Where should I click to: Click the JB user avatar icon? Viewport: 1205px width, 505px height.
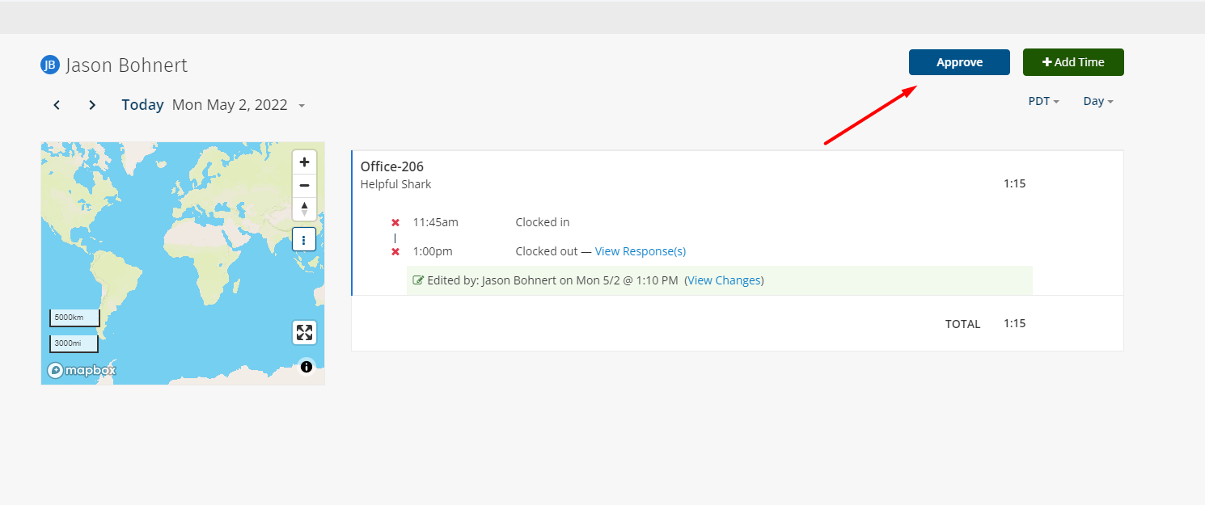click(x=50, y=65)
